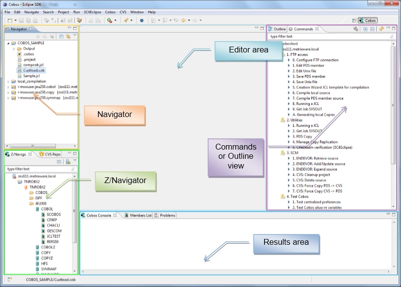Open the CVS menu
The width and height of the screenshot is (401, 287).
pos(123,12)
